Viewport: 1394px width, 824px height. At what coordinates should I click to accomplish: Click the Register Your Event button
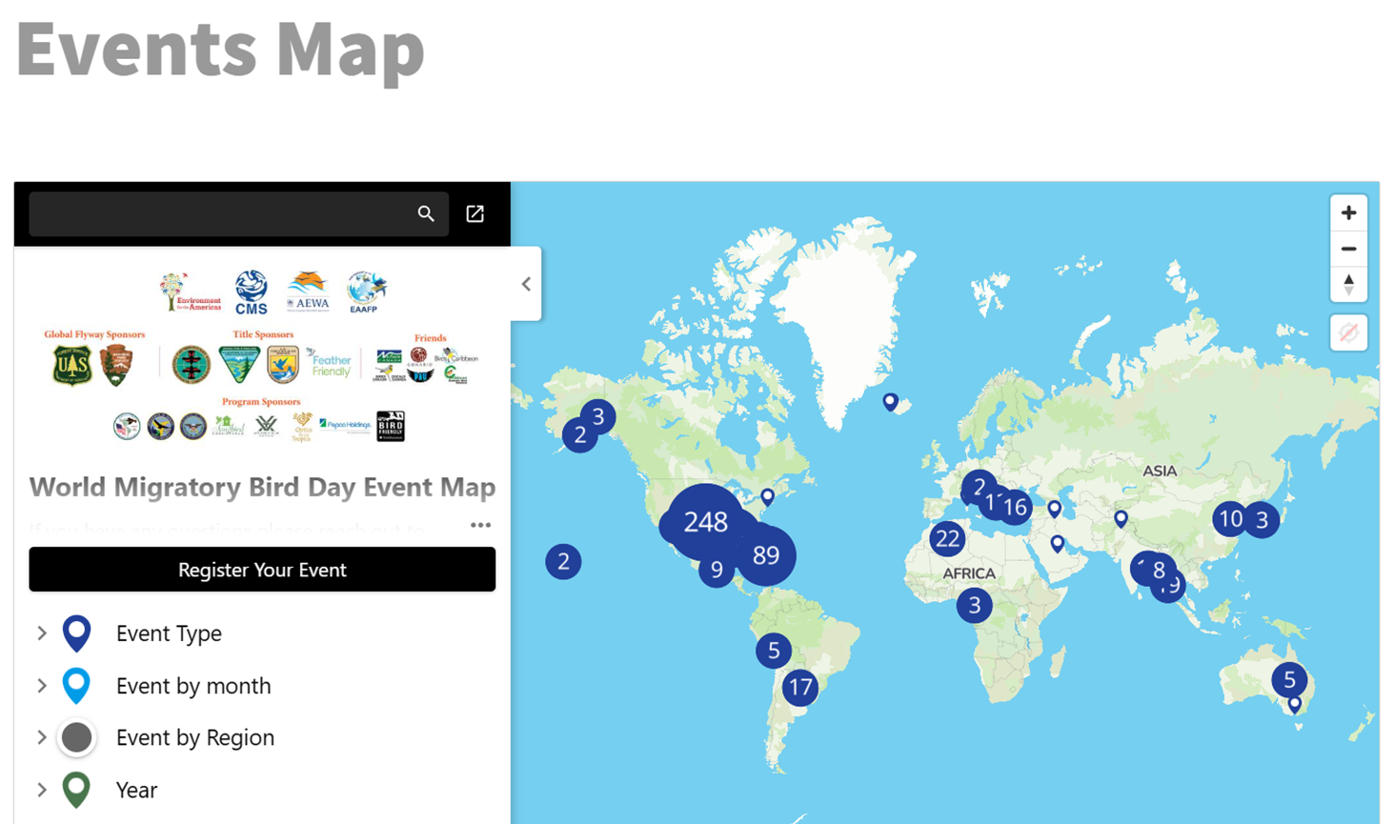click(262, 570)
